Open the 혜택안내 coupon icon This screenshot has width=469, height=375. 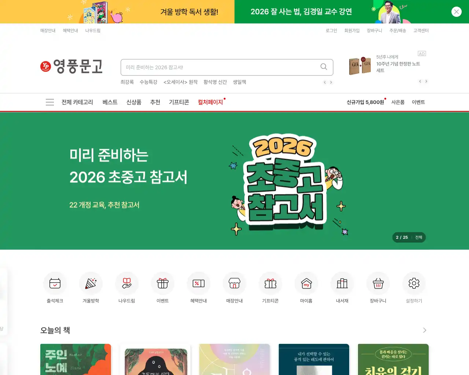click(x=199, y=283)
